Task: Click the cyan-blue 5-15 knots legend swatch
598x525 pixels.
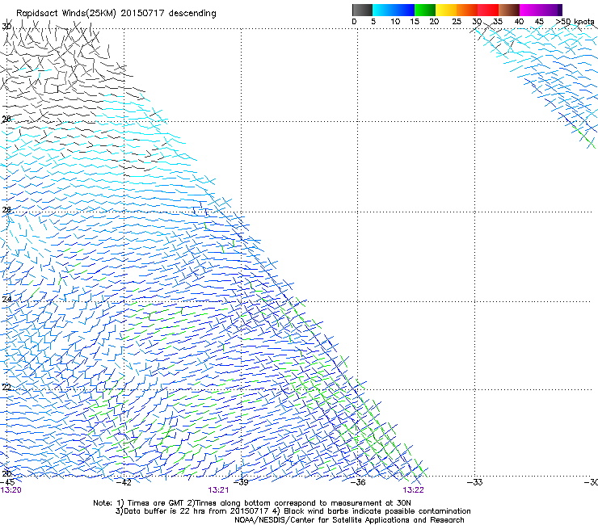Action: [x=394, y=10]
